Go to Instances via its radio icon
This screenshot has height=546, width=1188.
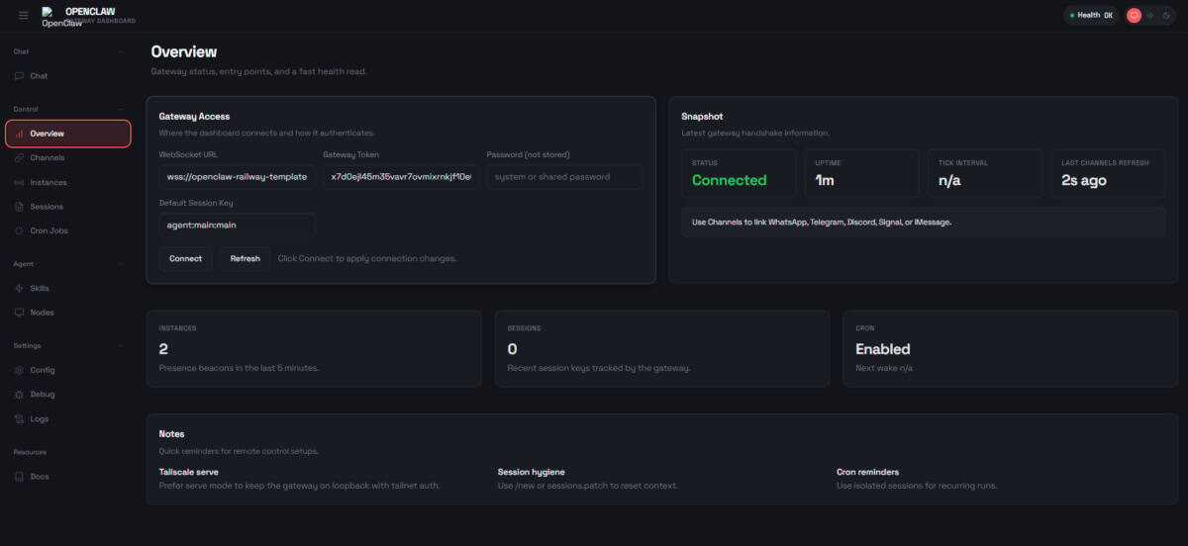coord(20,183)
